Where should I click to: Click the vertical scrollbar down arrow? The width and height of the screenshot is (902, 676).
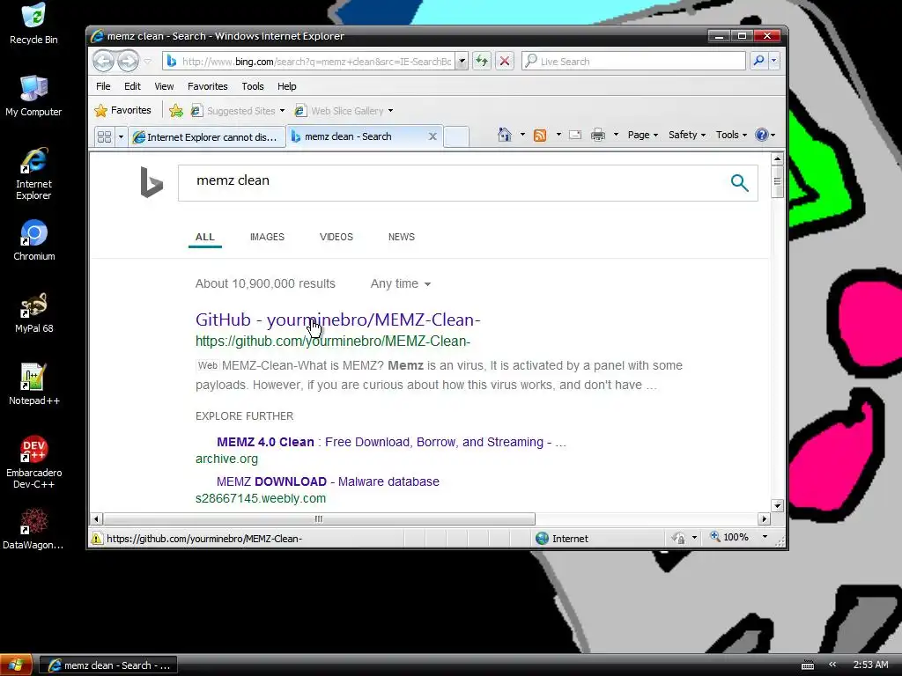pos(777,506)
